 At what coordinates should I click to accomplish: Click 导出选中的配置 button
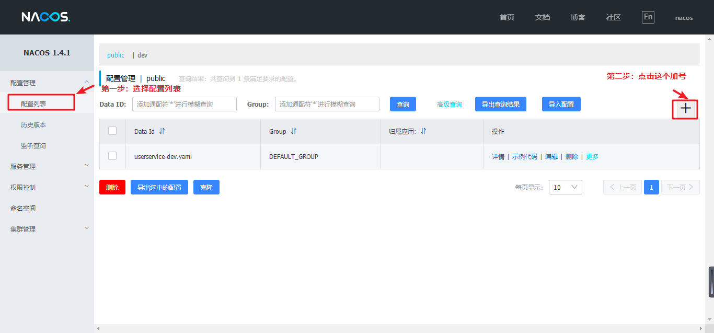click(159, 187)
